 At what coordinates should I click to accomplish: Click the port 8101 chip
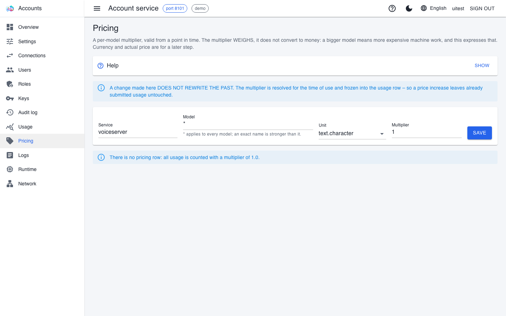click(x=175, y=8)
